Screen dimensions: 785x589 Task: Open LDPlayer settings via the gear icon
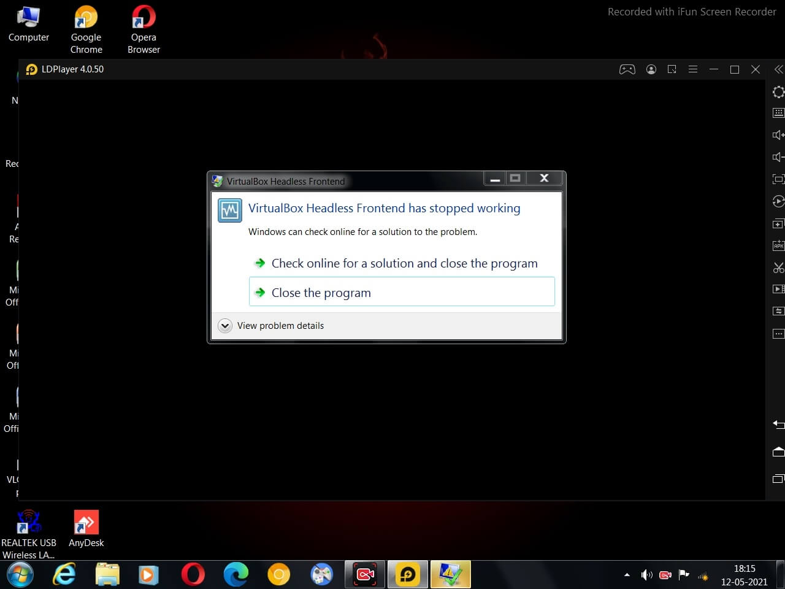778,92
